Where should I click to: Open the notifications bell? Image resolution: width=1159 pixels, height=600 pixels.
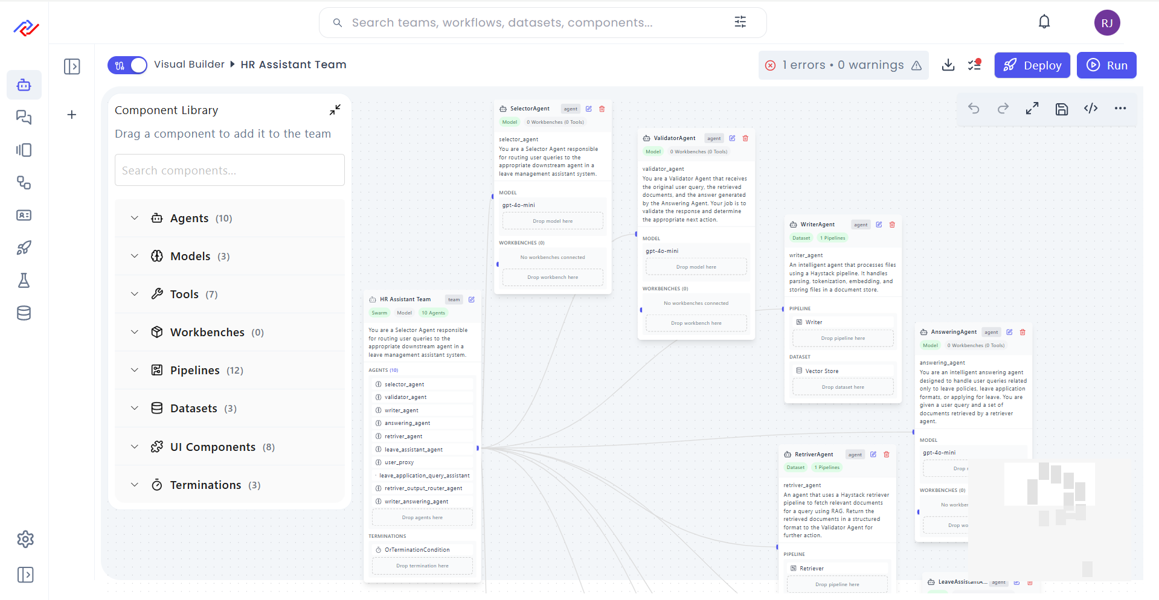point(1044,22)
